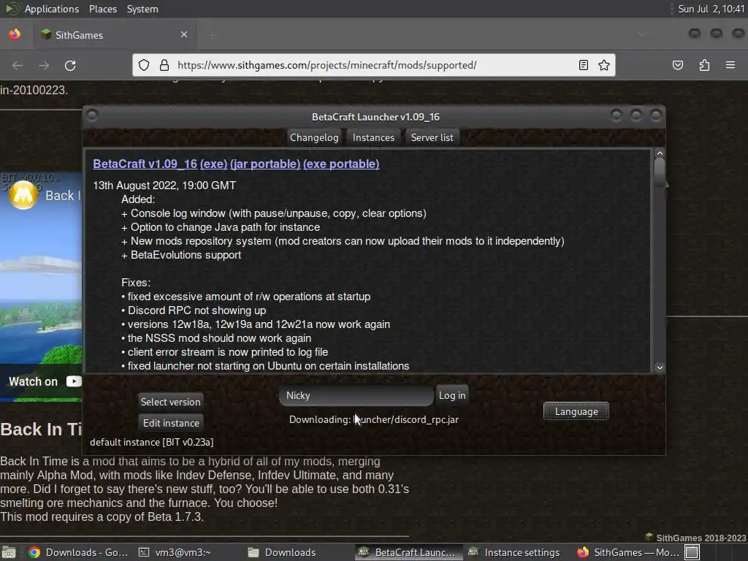Follow the (jar portable) link
The width and height of the screenshot is (748, 561).
coord(265,164)
